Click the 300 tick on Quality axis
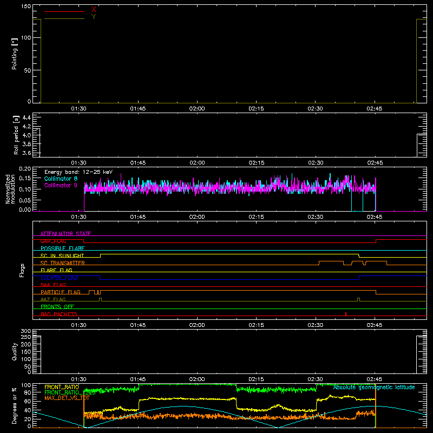The image size is (433, 433). pyautogui.click(x=26, y=331)
